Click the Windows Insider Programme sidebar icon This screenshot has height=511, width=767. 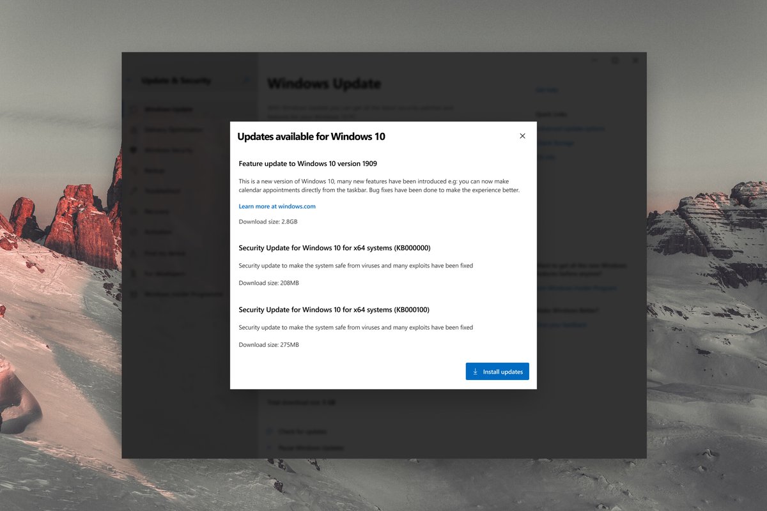pos(133,294)
